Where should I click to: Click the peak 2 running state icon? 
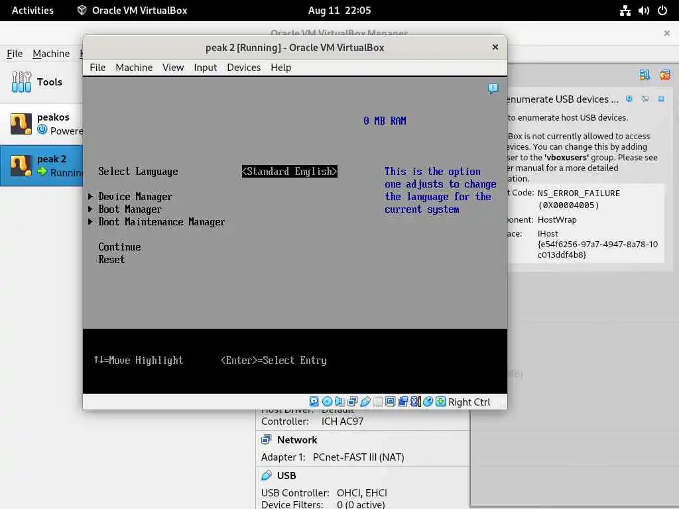(x=42, y=172)
